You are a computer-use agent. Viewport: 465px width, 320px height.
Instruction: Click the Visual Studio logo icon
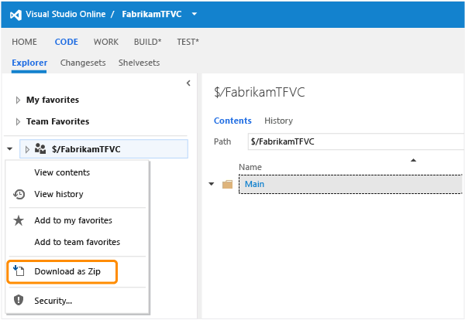tap(15, 15)
